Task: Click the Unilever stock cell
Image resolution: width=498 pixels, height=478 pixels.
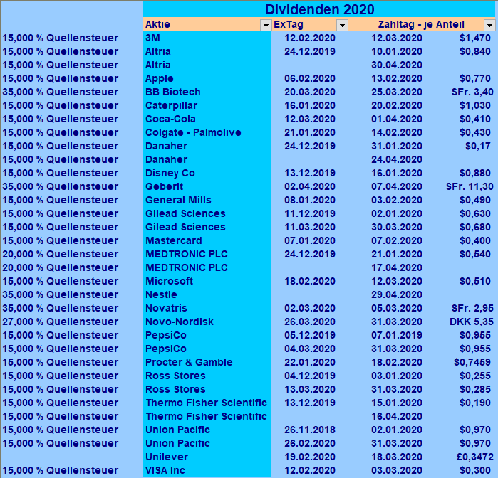Action: 207,457
